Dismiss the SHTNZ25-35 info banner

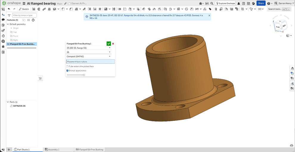point(209,15)
